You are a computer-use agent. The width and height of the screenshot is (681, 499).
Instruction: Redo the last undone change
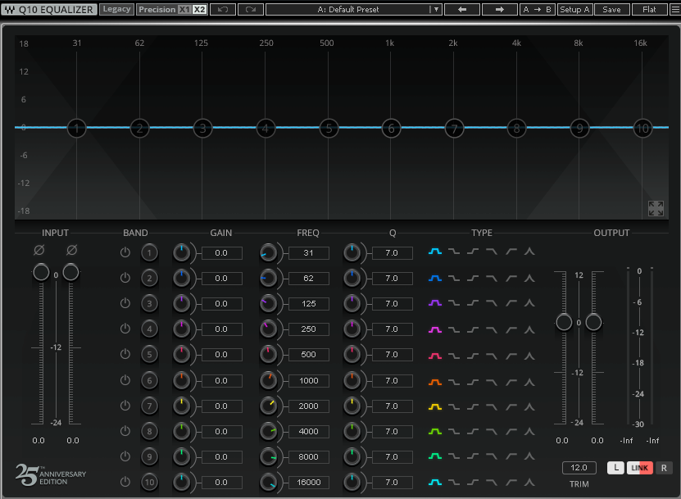(x=251, y=9)
